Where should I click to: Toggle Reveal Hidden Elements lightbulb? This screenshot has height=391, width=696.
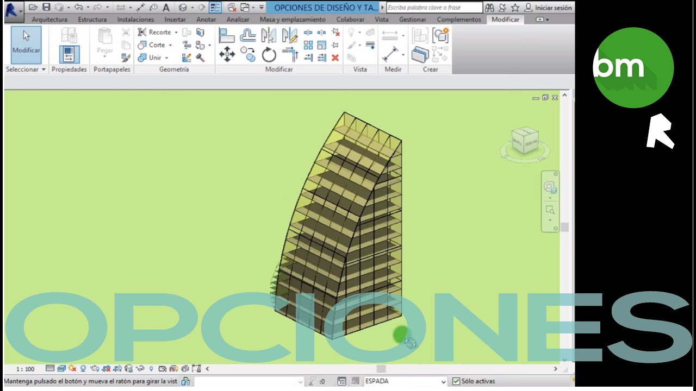tap(151, 369)
